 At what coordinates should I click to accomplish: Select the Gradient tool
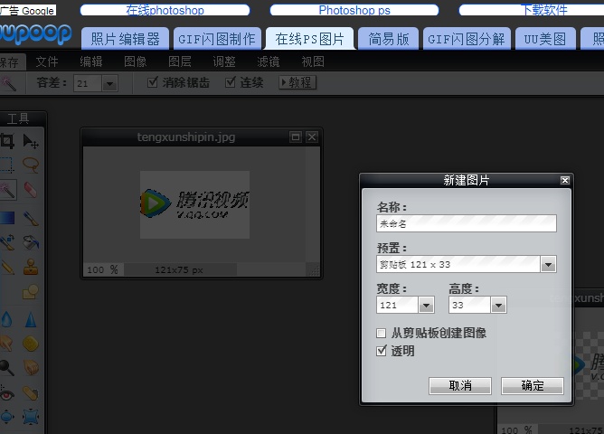tap(7, 218)
